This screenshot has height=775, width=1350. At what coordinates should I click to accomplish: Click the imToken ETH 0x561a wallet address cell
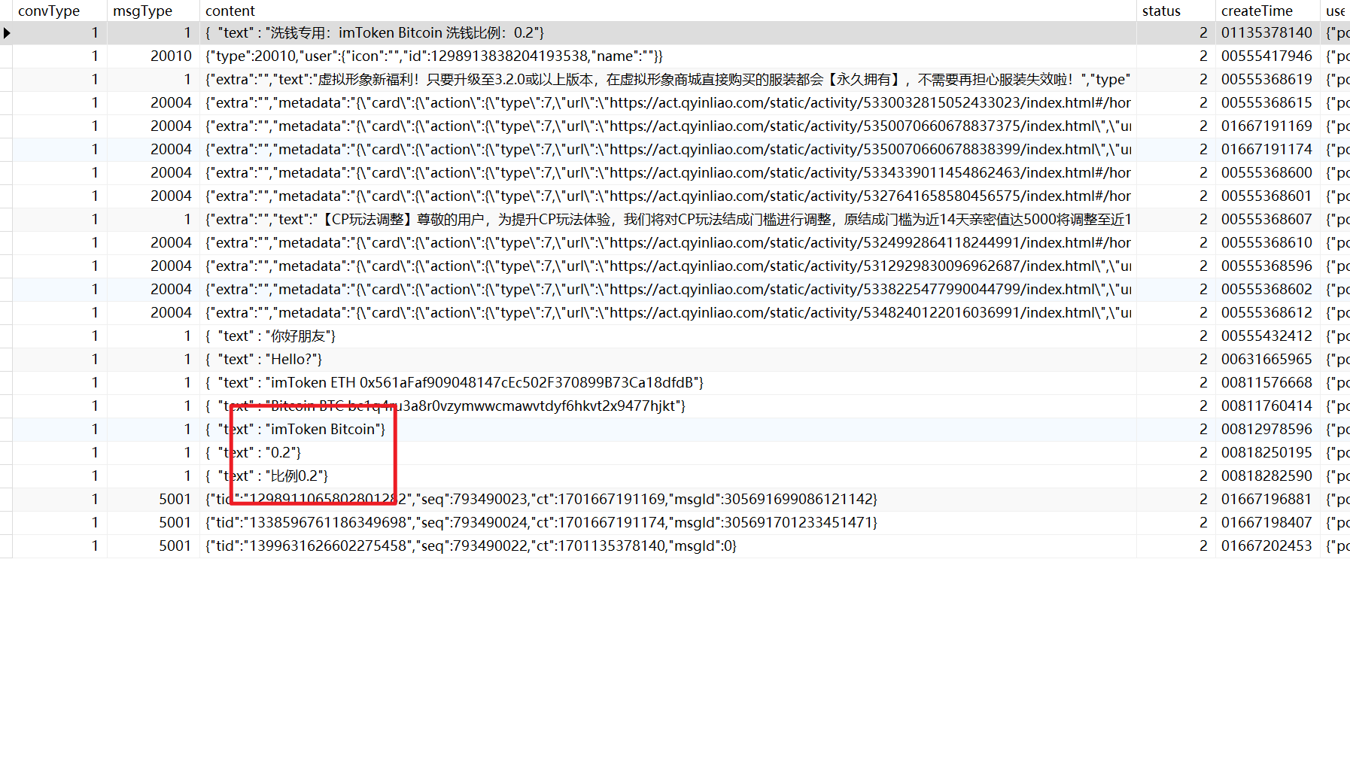click(667, 382)
